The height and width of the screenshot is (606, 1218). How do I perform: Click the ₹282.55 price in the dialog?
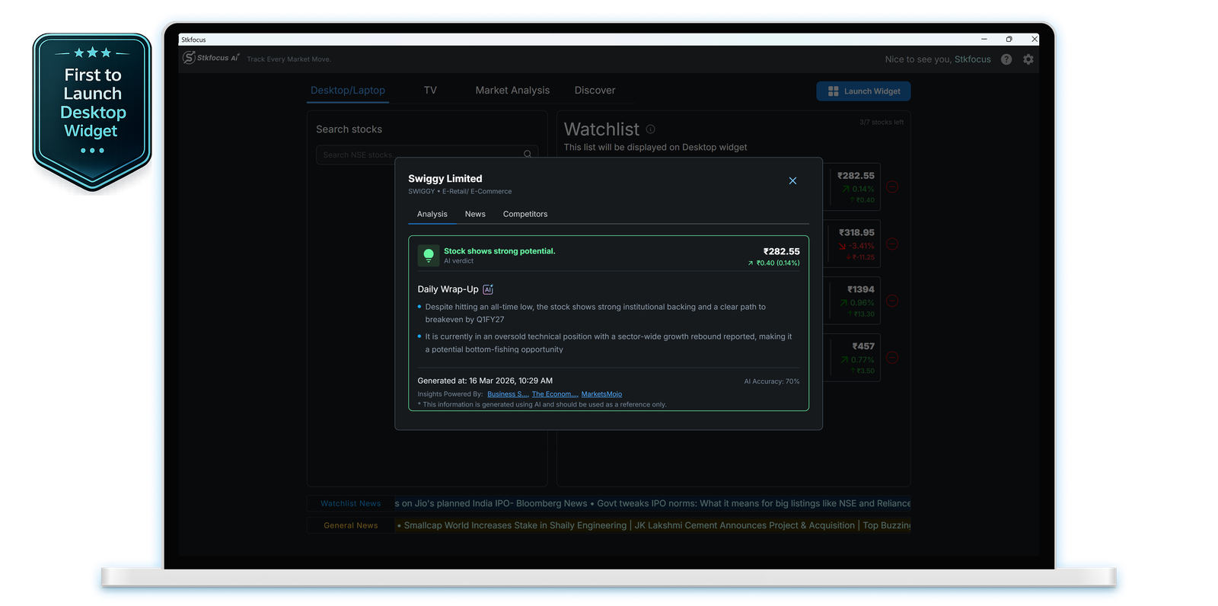[x=782, y=251]
